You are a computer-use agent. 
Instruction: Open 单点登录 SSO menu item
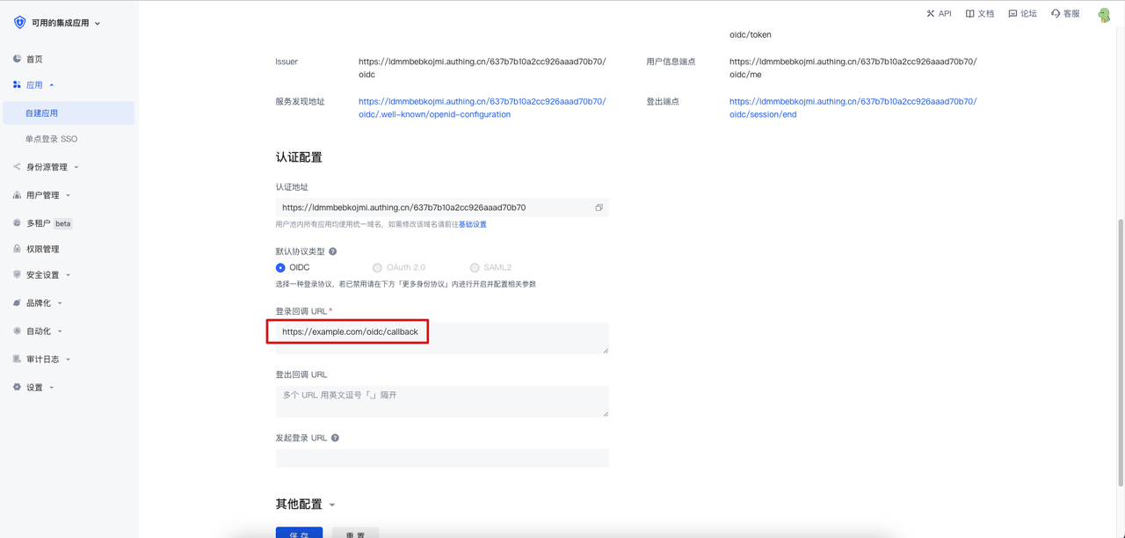click(x=51, y=139)
